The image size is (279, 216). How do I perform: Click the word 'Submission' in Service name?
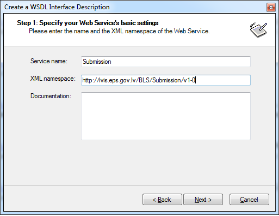coord(97,62)
